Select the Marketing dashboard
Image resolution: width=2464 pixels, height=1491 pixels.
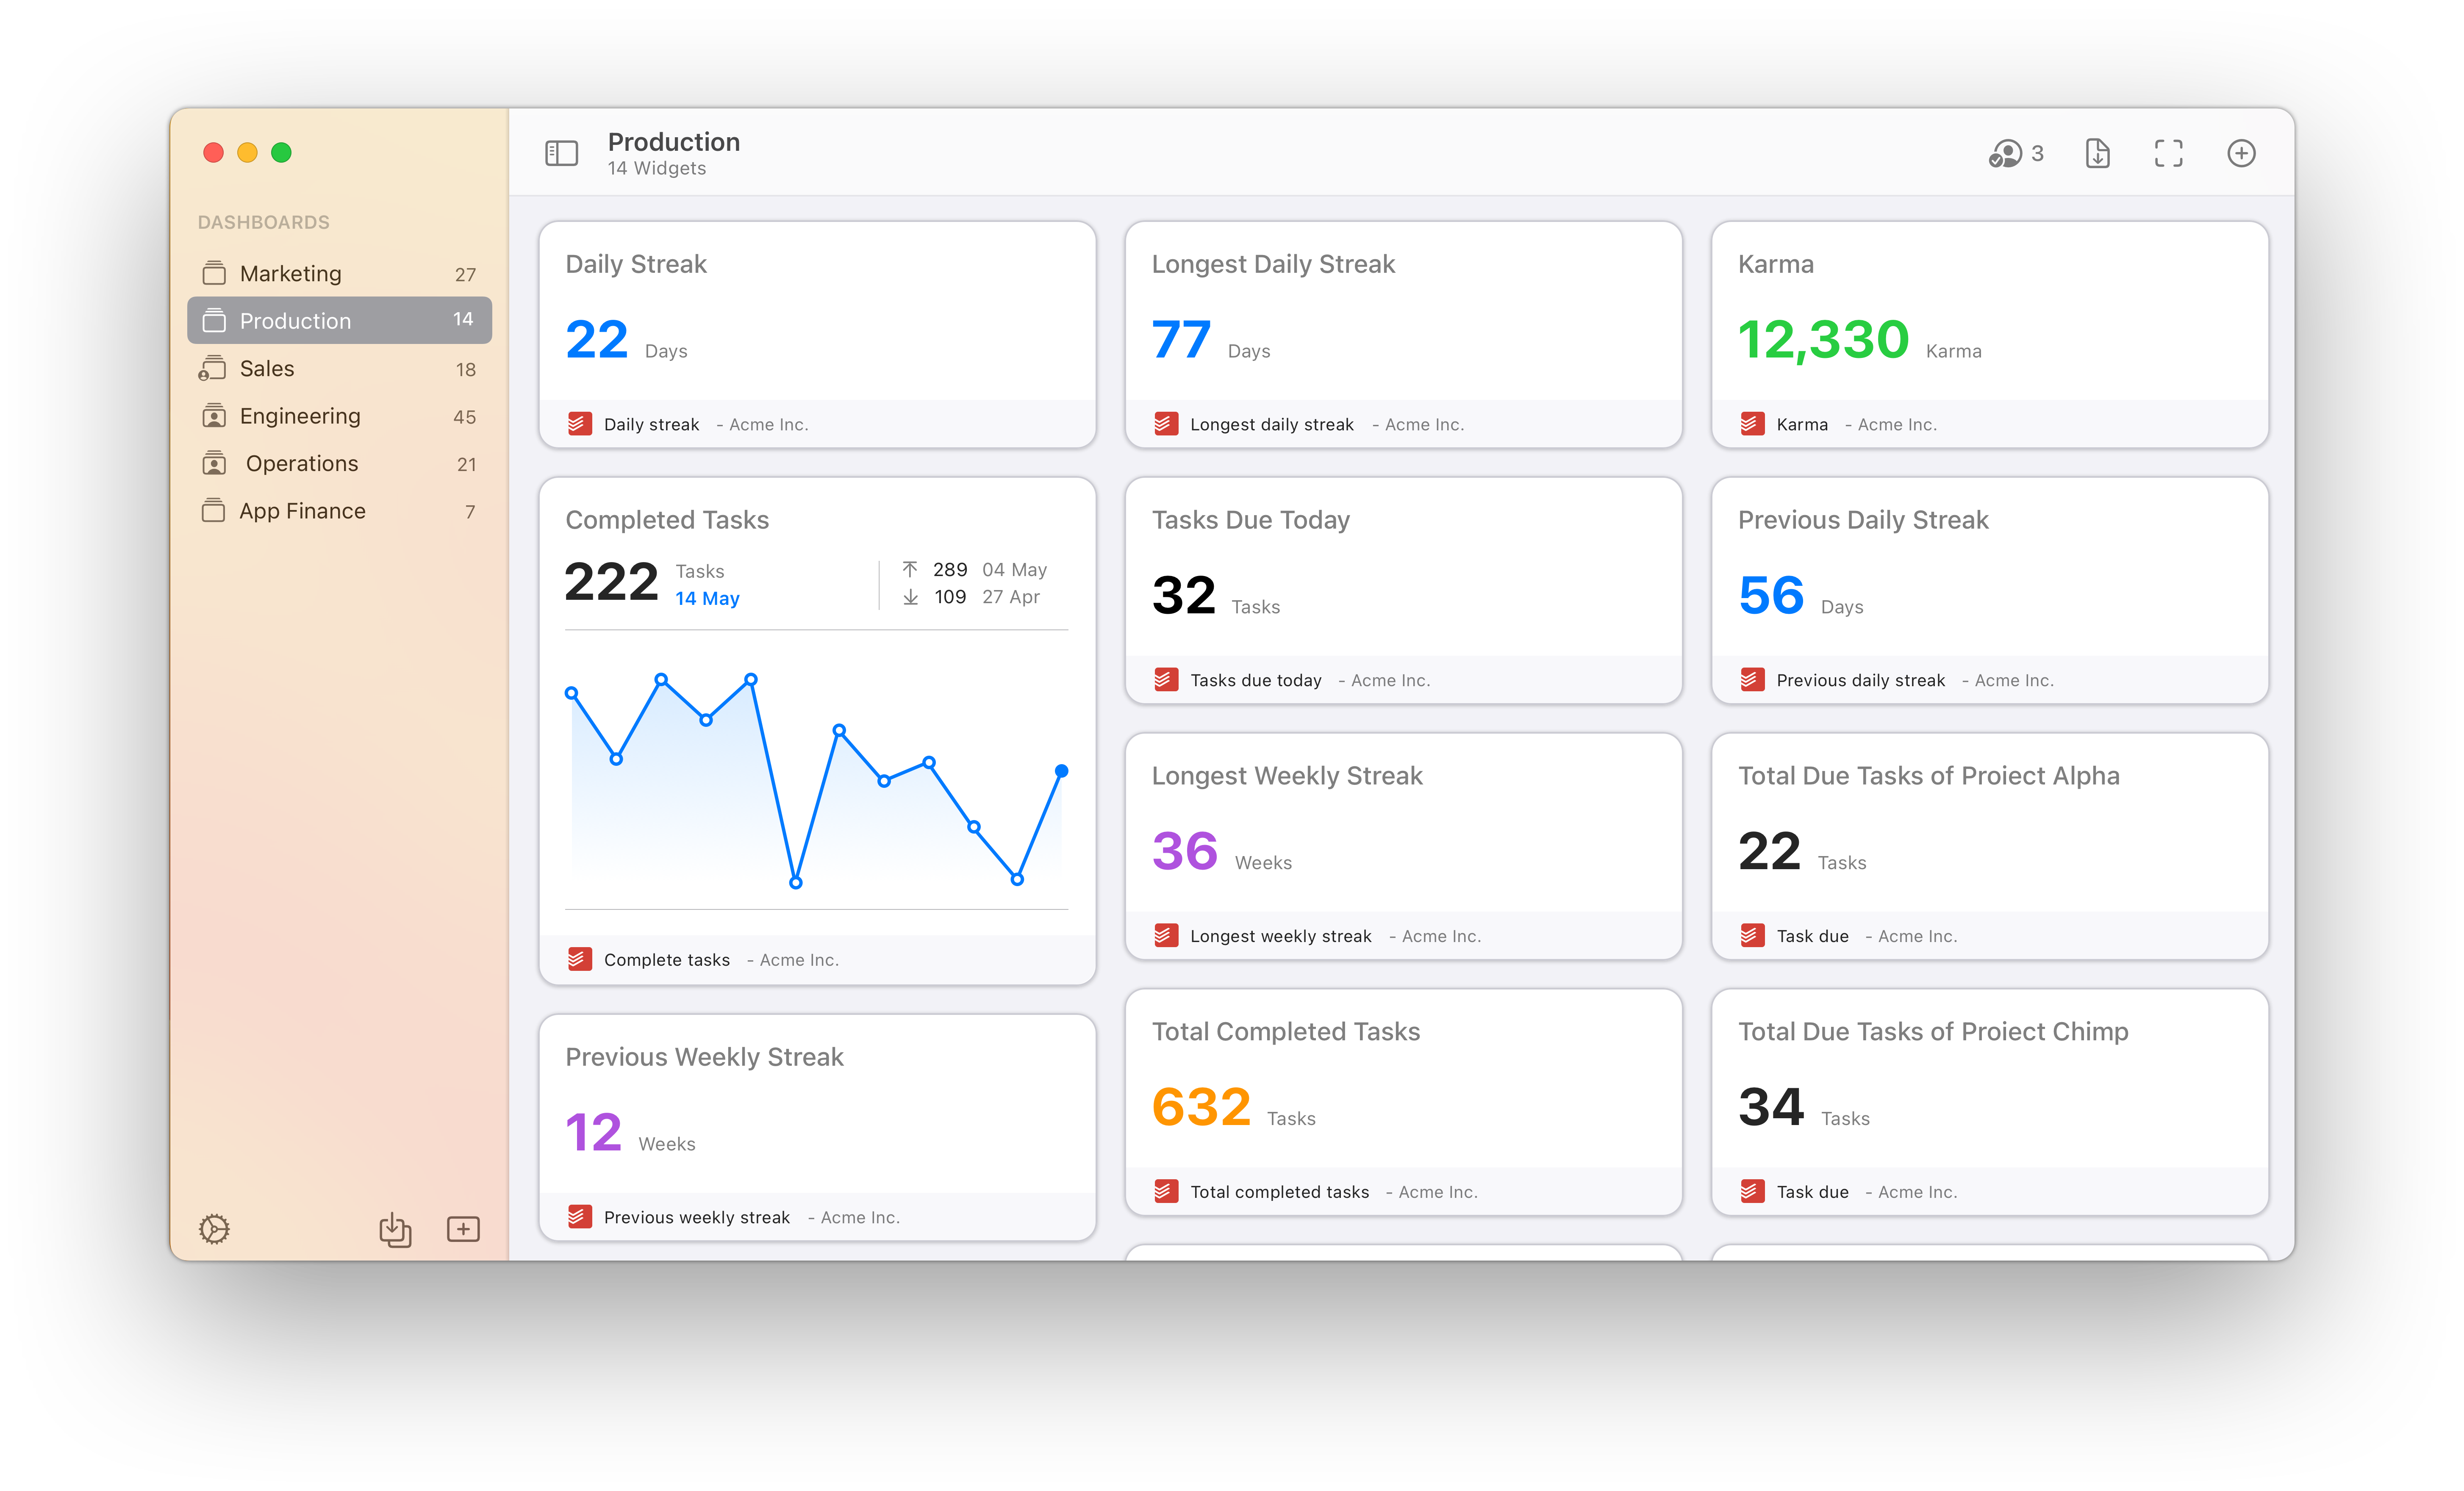pos(290,274)
